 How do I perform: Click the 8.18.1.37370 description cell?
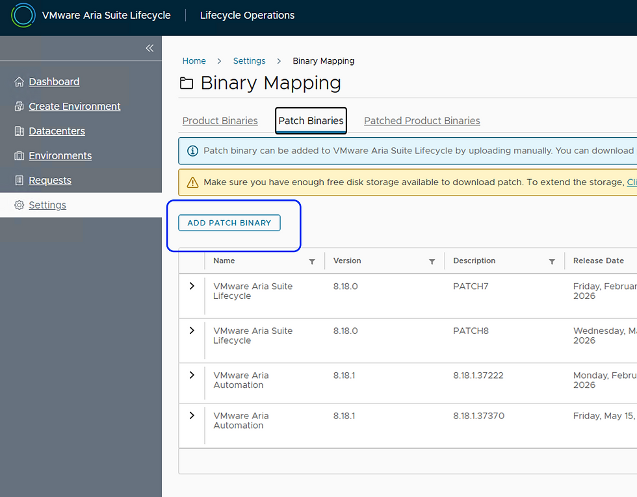pyautogui.click(x=478, y=416)
